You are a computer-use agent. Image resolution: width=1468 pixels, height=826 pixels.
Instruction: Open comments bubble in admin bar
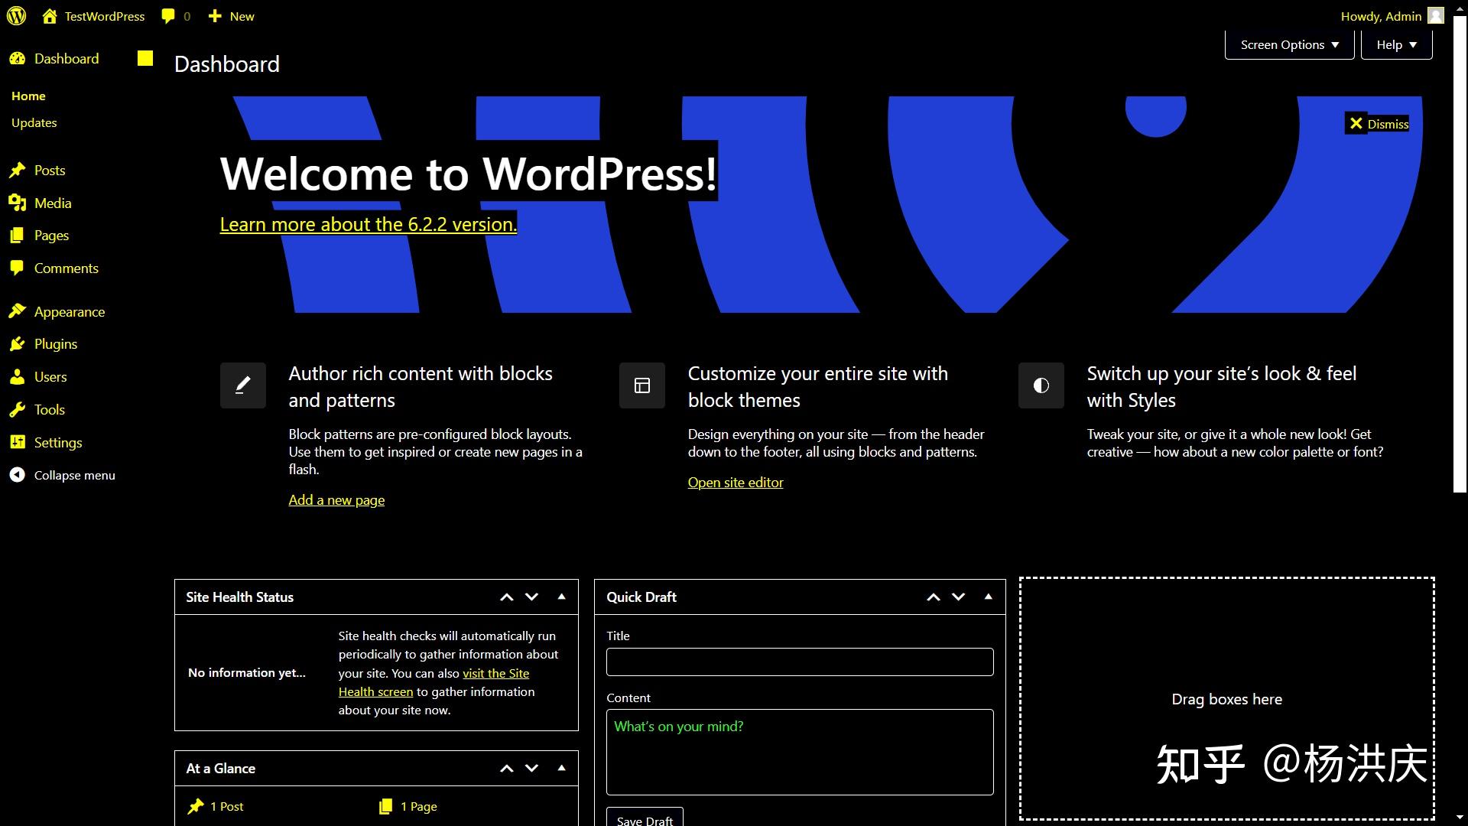169,16
